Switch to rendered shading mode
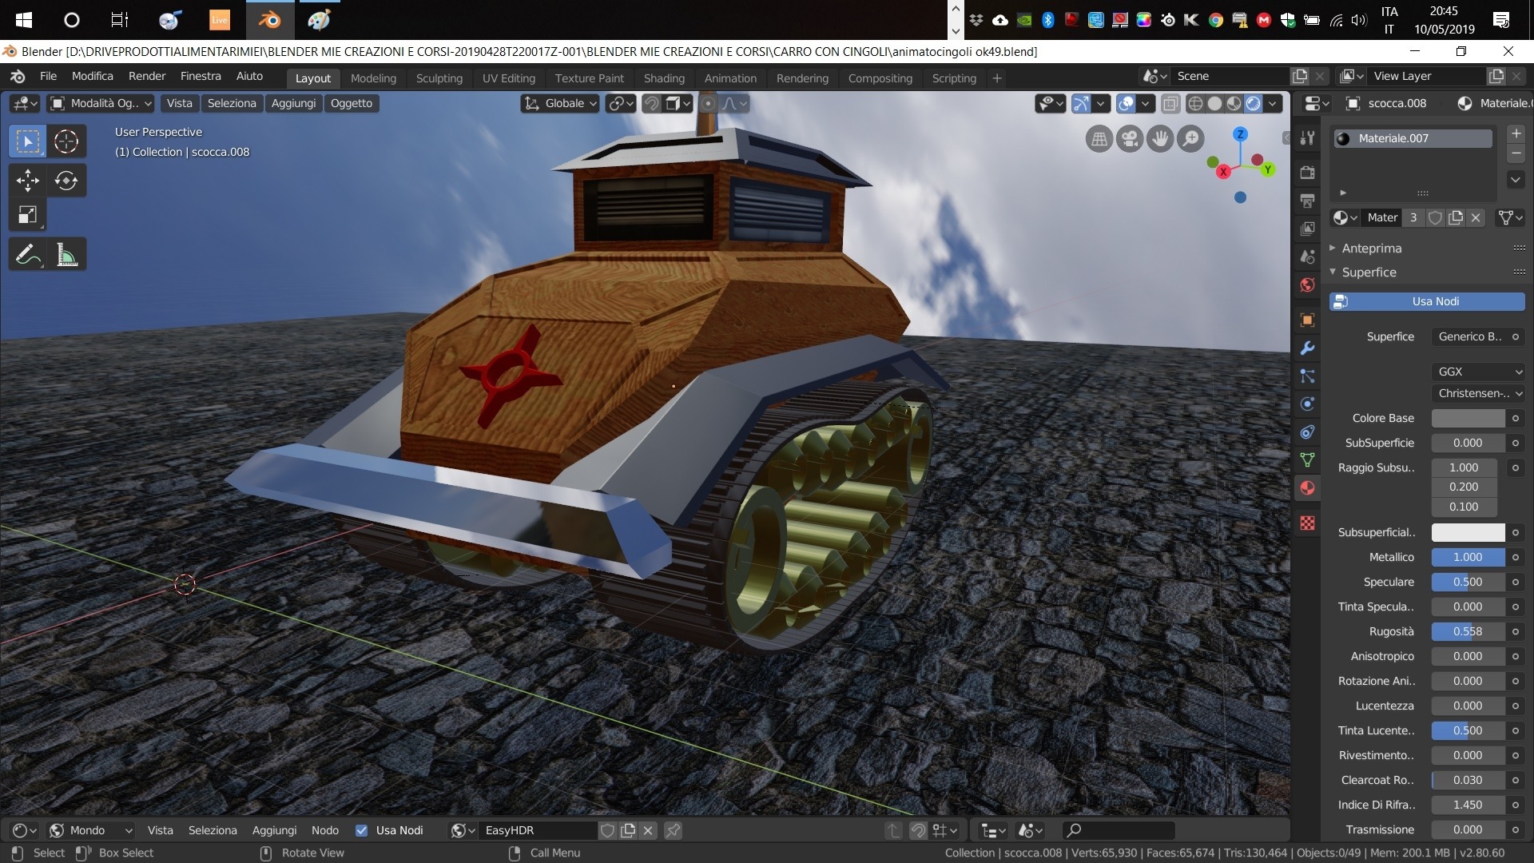 coord(1253,103)
